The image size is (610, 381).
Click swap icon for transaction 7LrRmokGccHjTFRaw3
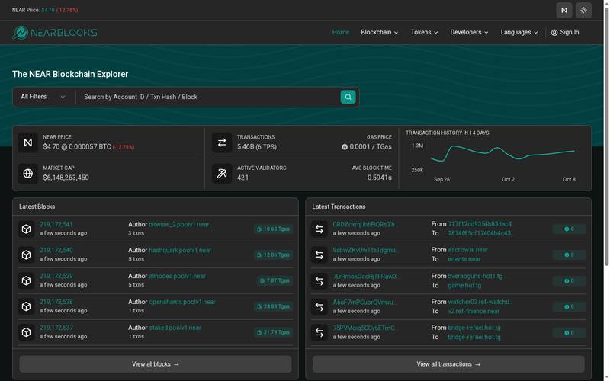point(319,281)
